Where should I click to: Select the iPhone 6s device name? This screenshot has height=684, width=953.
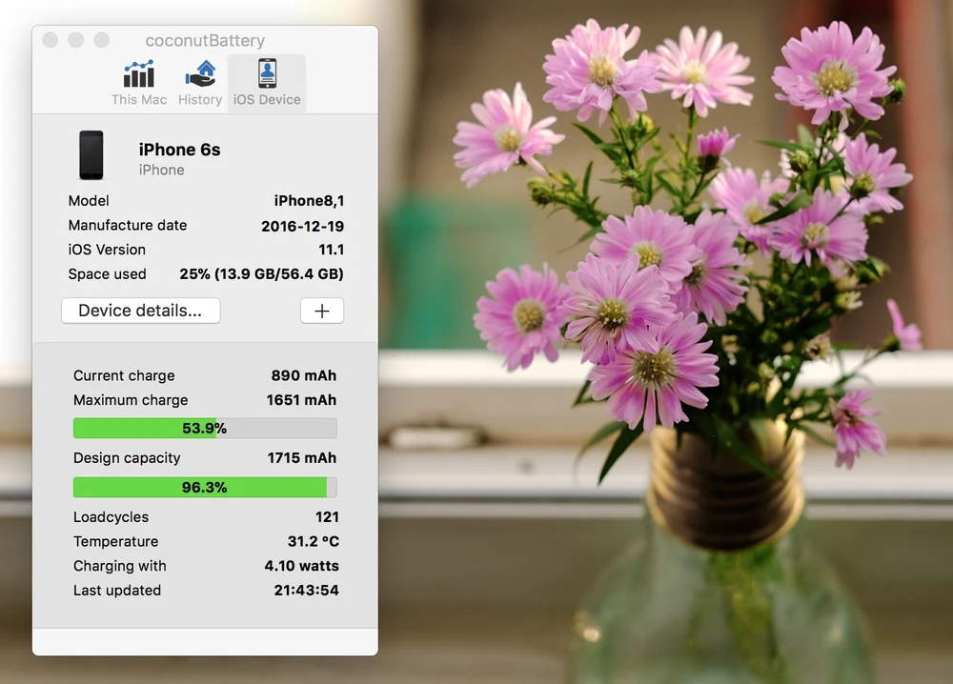pos(179,150)
